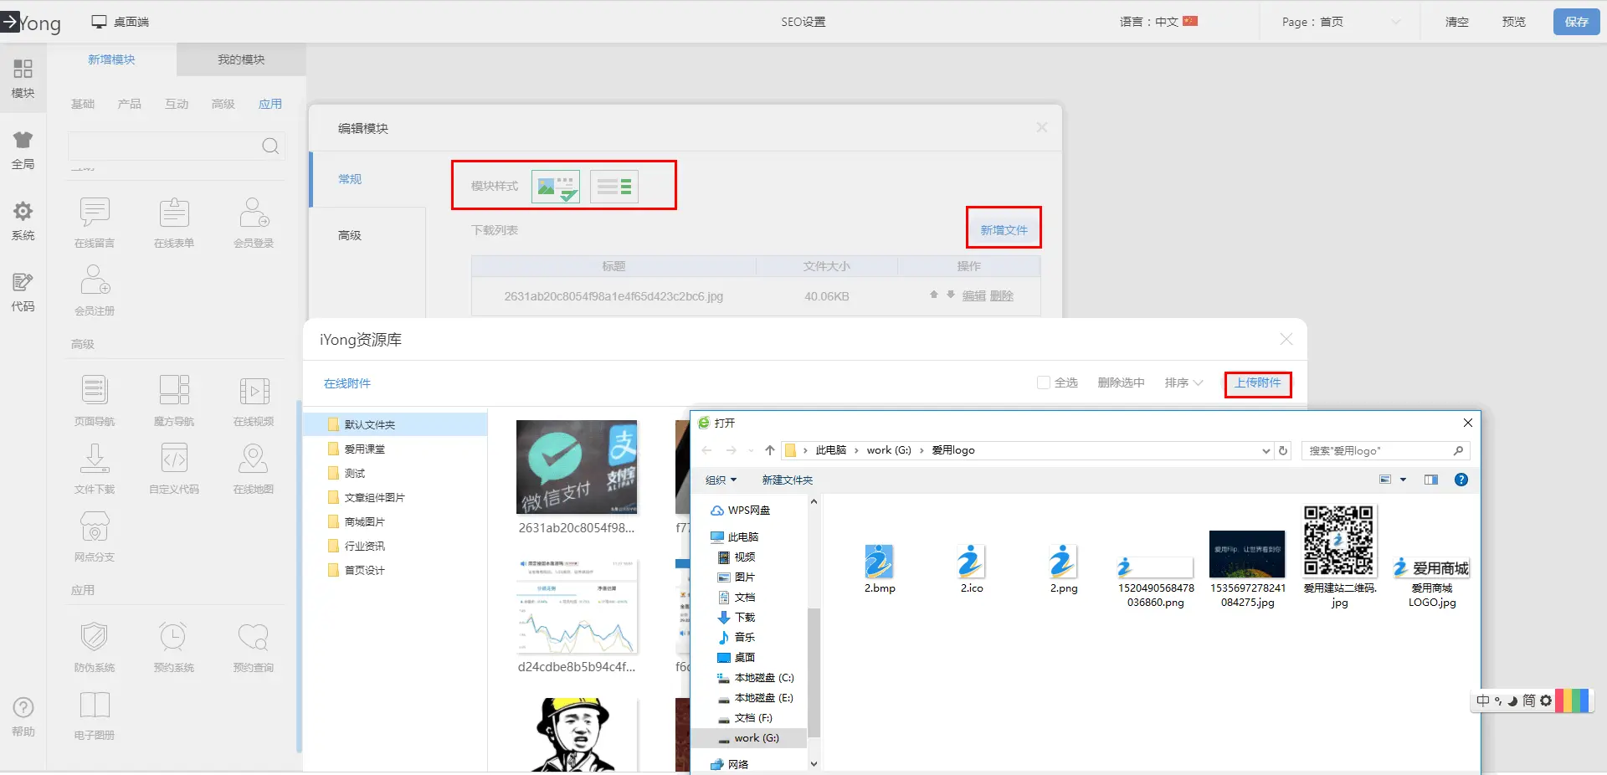Image resolution: width=1607 pixels, height=775 pixels.
Task: Open the 防伪系统 app icon
Action: click(x=95, y=637)
